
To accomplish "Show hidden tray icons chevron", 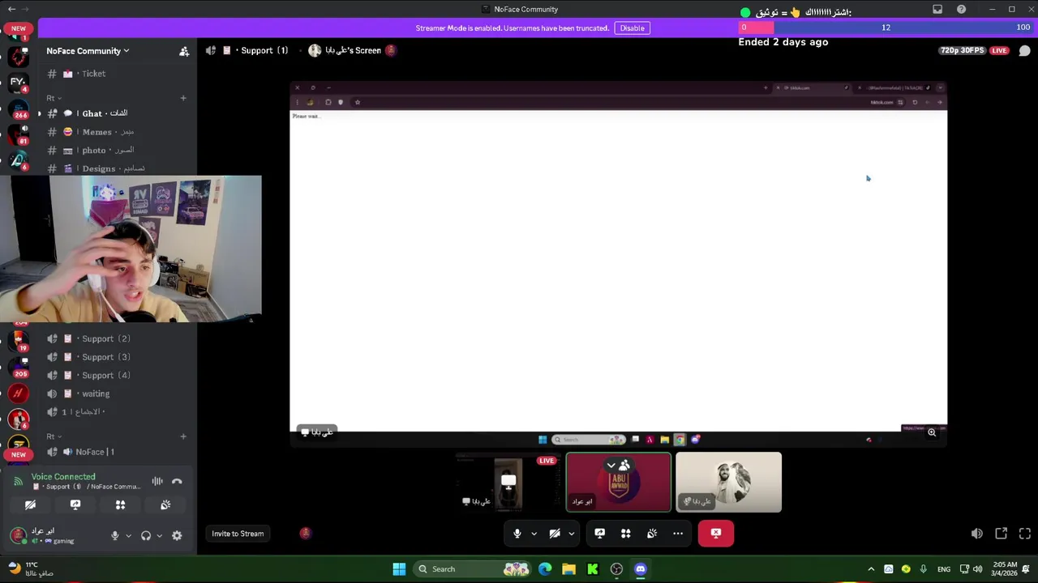I will [x=871, y=569].
